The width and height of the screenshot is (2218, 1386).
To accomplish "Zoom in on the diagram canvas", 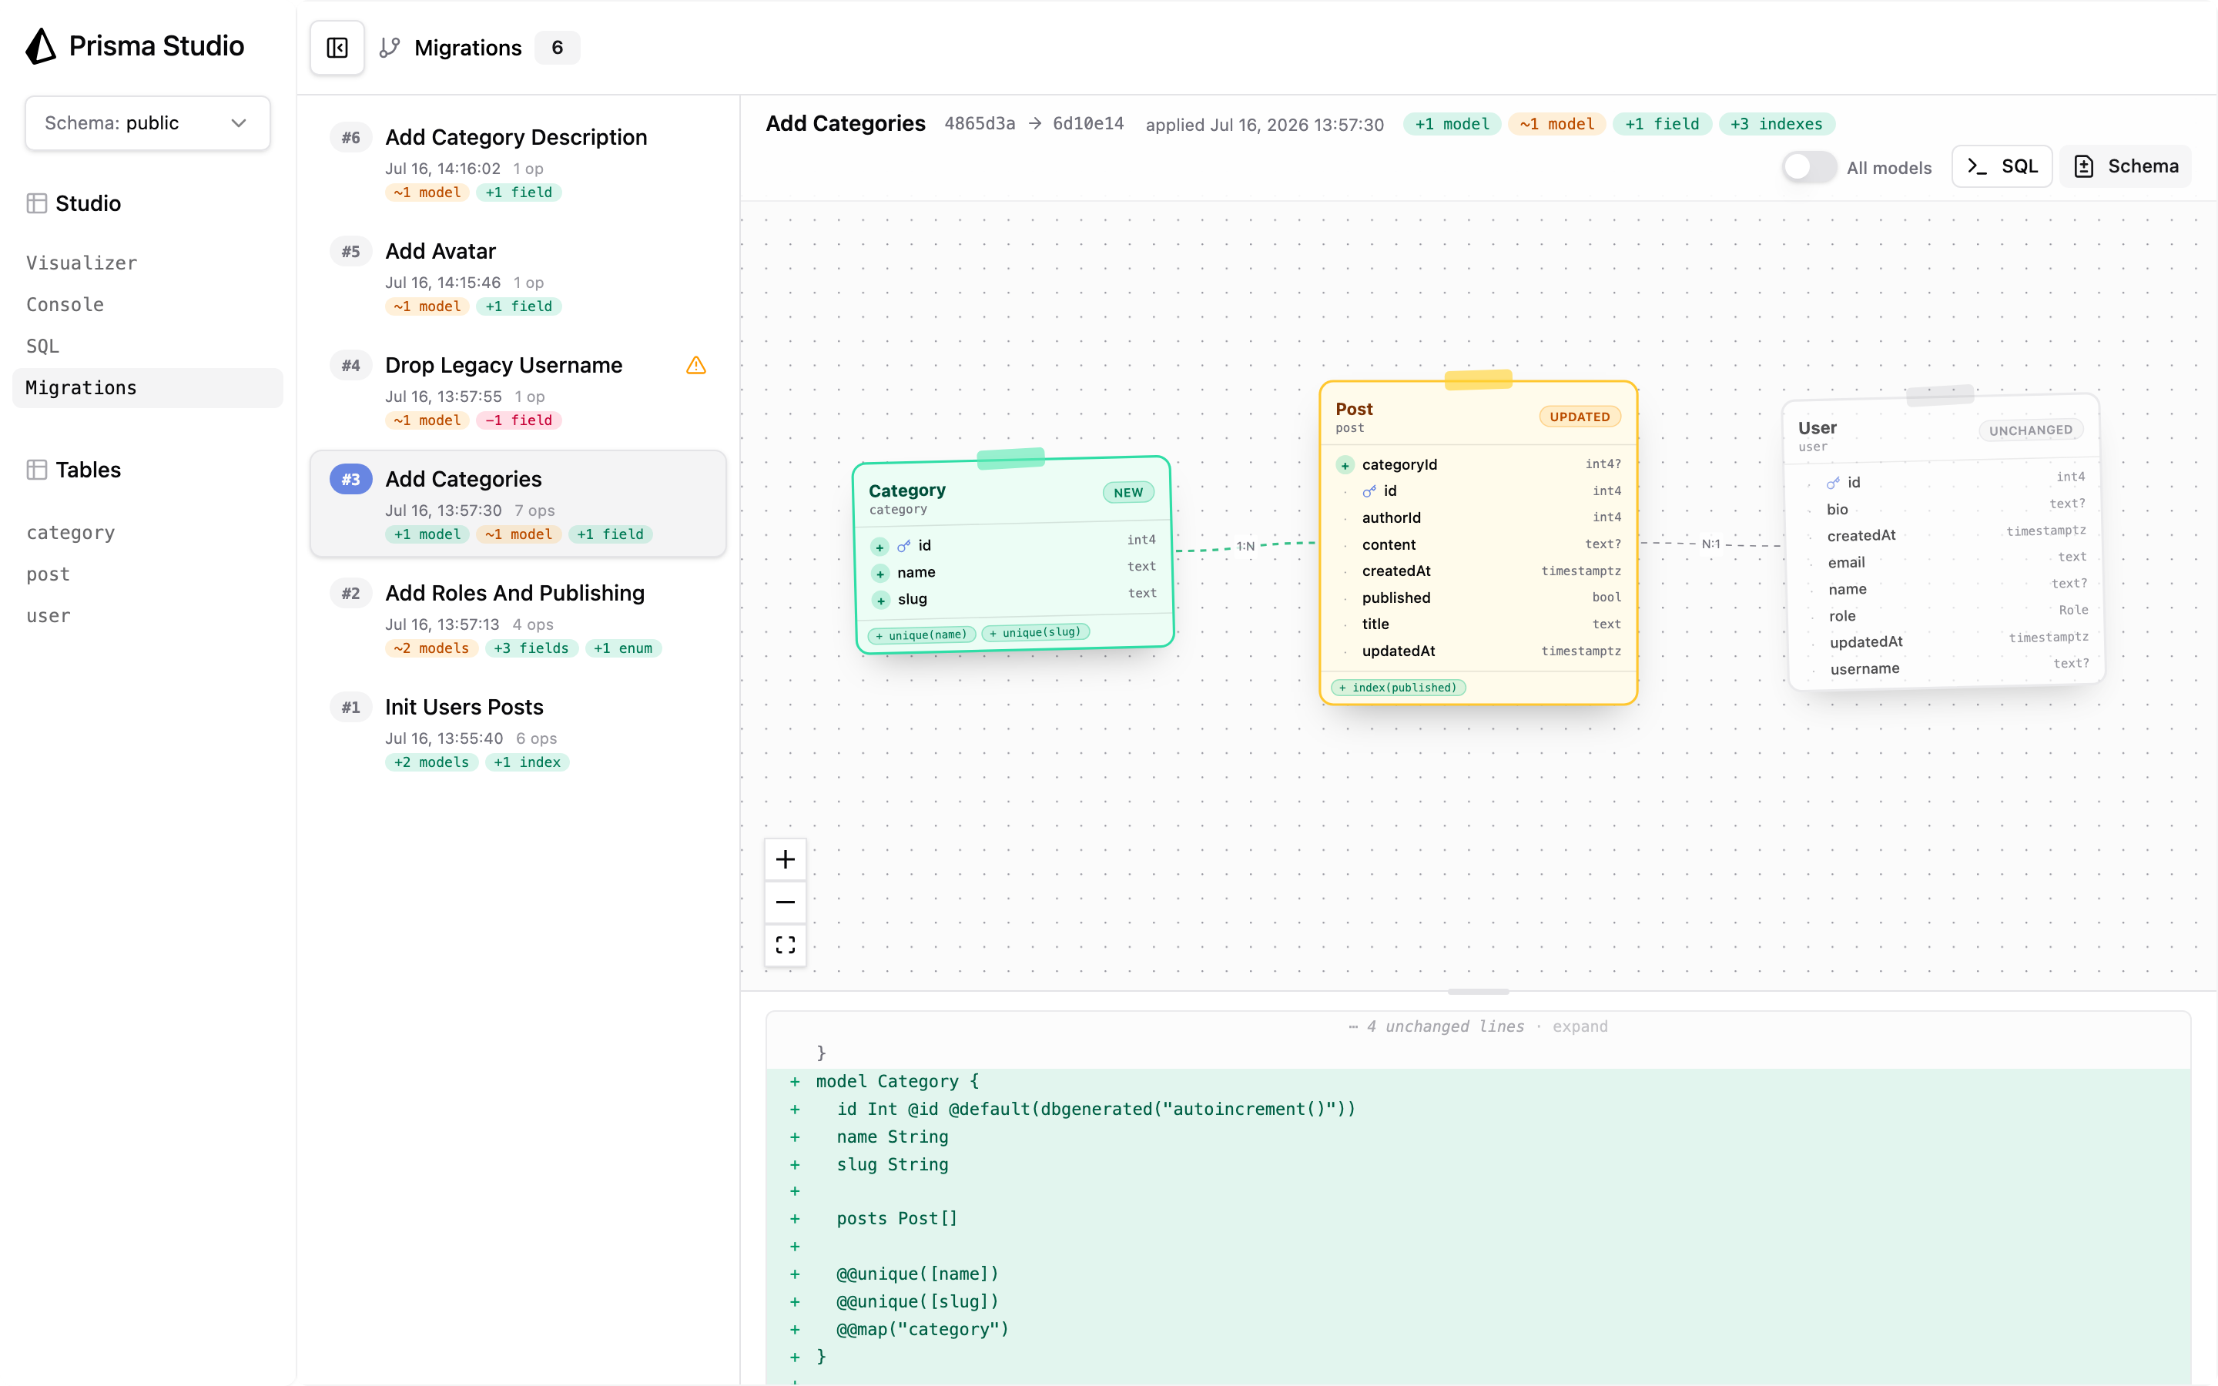I will [x=786, y=860].
